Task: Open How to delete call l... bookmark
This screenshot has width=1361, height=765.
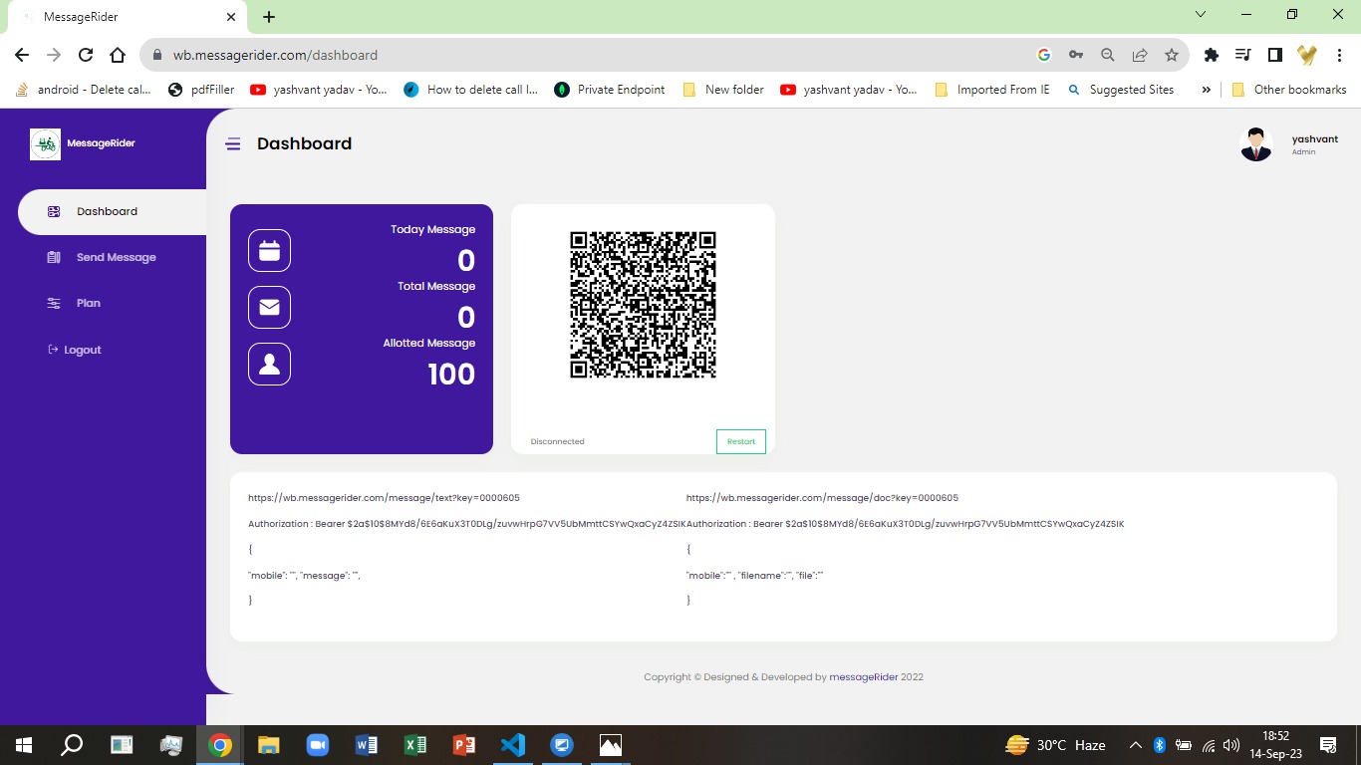Action: pos(470,90)
